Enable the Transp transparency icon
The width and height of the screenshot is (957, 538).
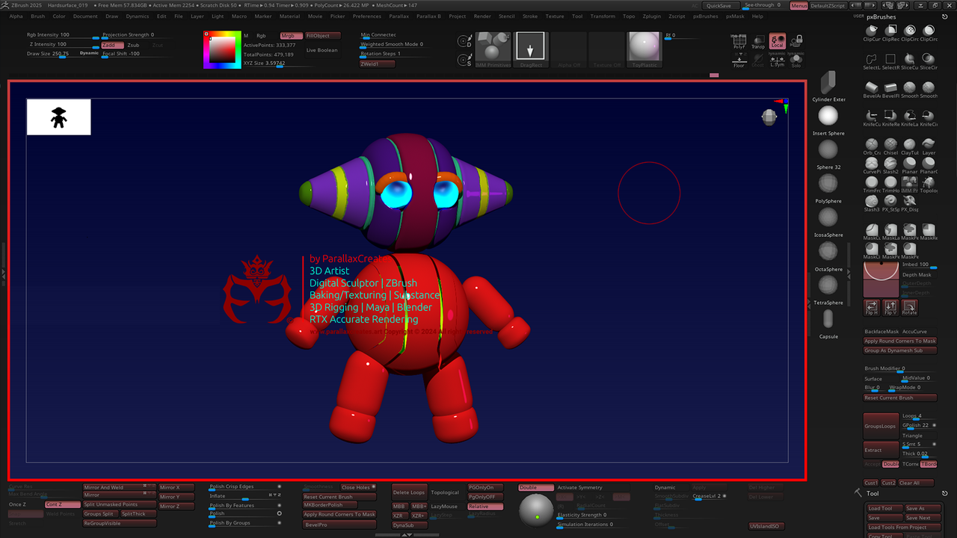click(758, 41)
